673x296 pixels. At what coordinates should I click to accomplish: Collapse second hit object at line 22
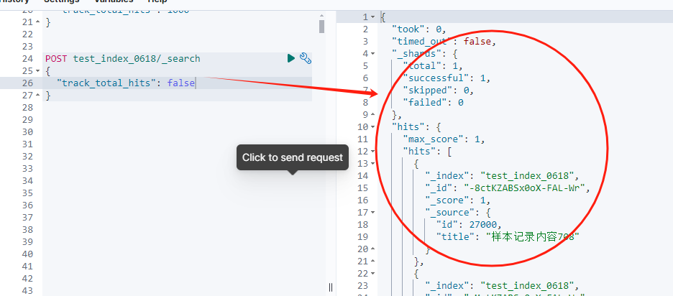pyautogui.click(x=372, y=273)
